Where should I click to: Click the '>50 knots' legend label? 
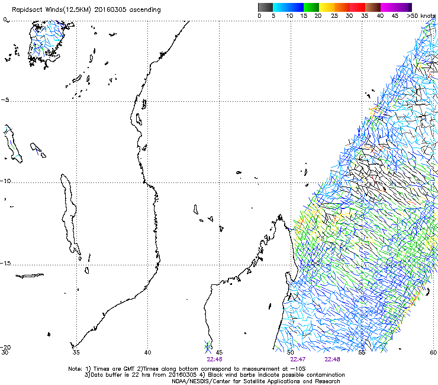[x=421, y=16]
